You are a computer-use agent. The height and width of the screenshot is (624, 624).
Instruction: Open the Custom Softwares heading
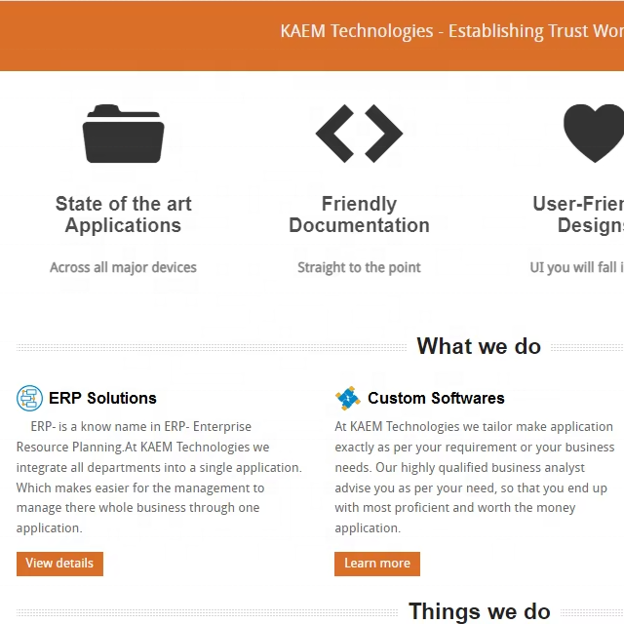tap(436, 398)
